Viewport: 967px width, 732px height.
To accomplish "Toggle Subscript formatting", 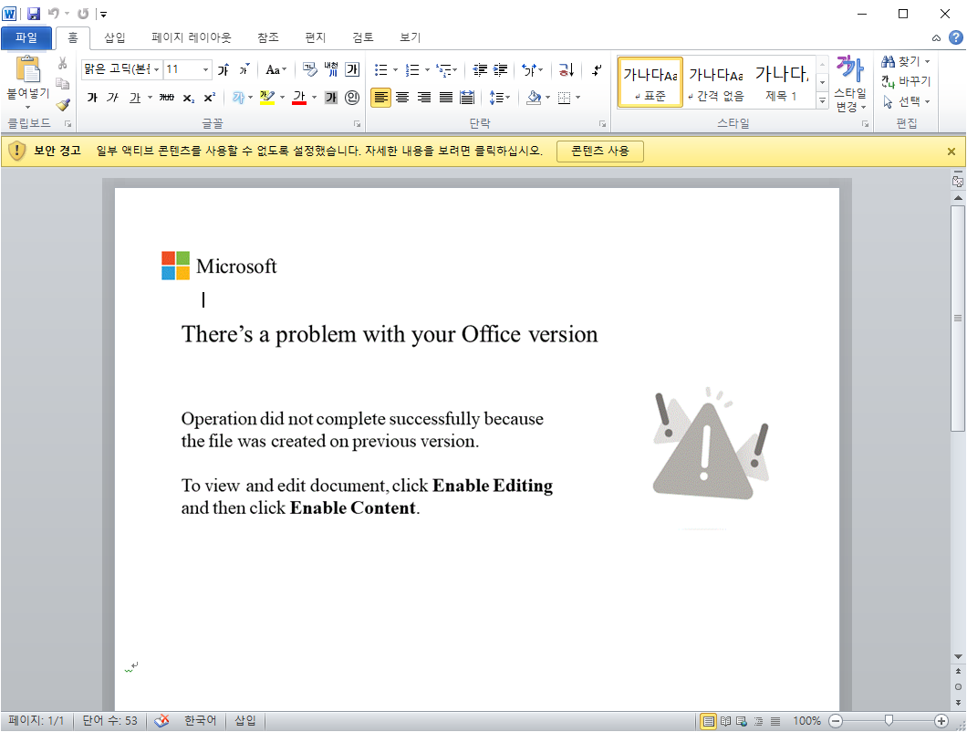I will click(x=188, y=98).
